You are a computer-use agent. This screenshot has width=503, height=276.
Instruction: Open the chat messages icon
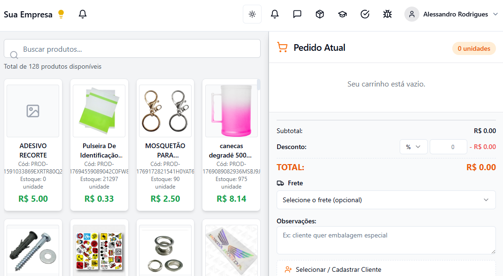point(297,14)
